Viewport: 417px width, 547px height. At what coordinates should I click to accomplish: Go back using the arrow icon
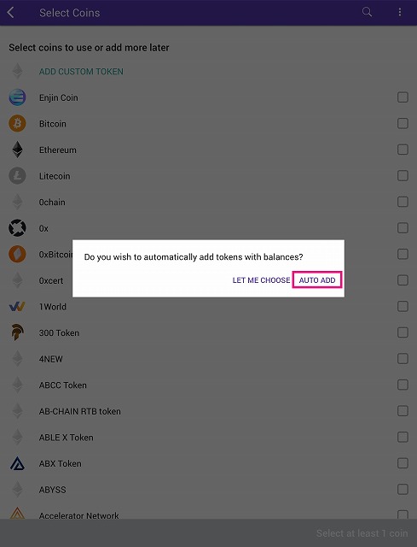pyautogui.click(x=10, y=13)
